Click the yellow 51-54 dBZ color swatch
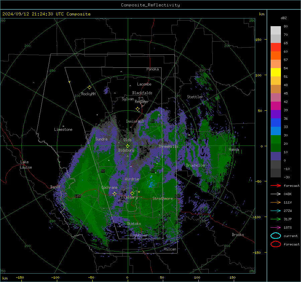Screen dimensions: 301x282 pyautogui.click(x=276, y=72)
